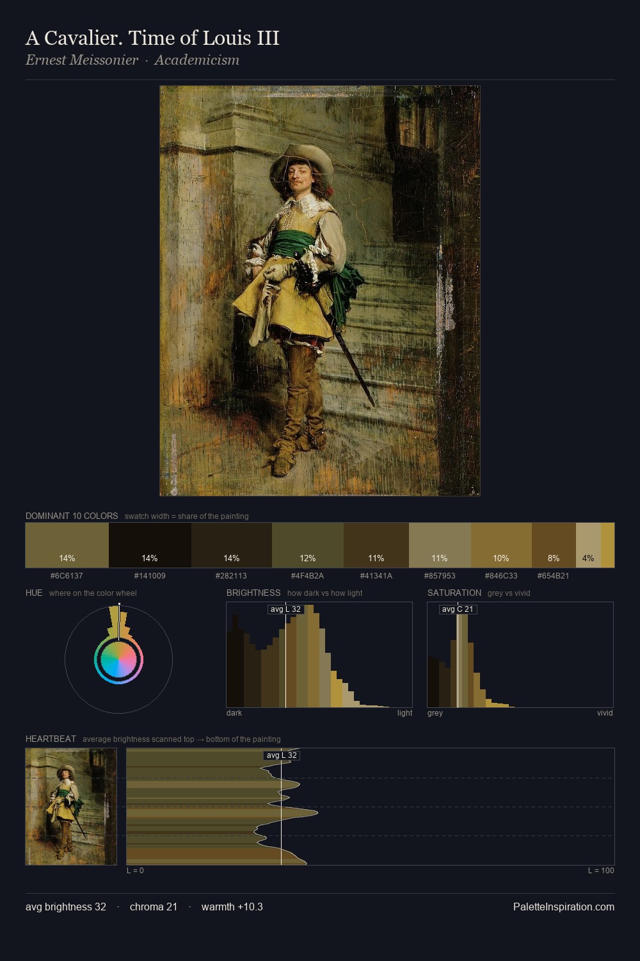Click 'where on the color wheel' caption
640x961 pixels.
pyautogui.click(x=93, y=593)
